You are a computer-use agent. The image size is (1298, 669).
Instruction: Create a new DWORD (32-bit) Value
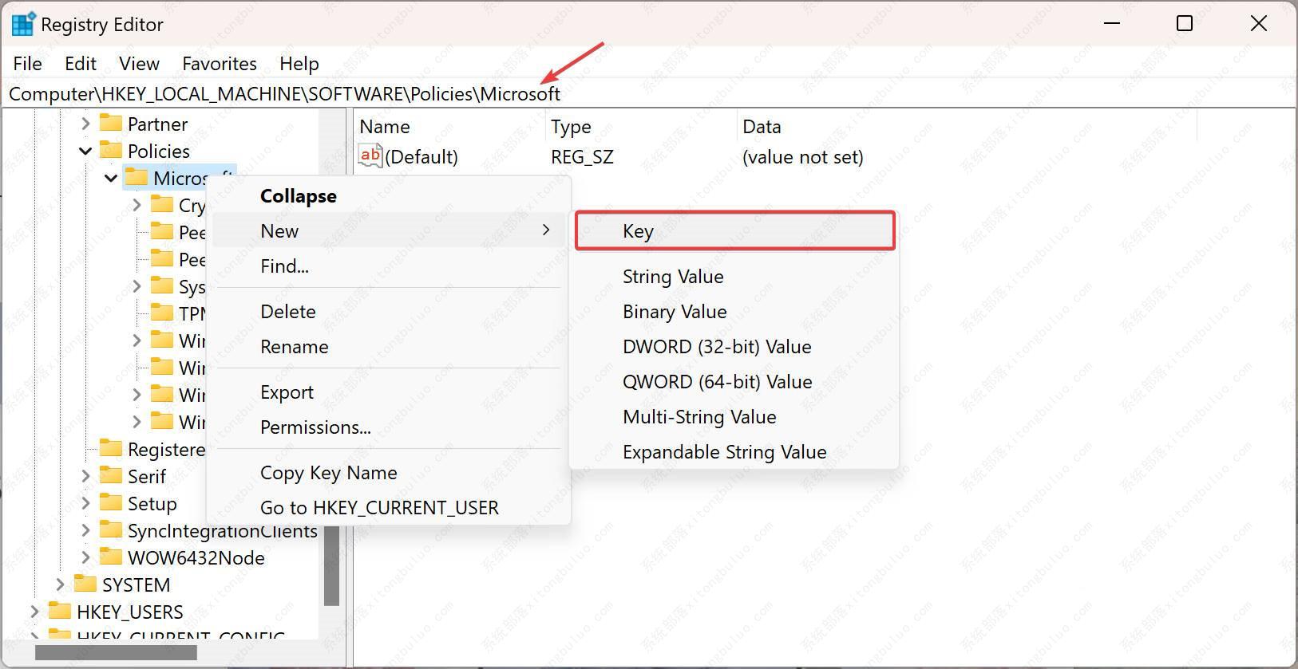coord(734,346)
